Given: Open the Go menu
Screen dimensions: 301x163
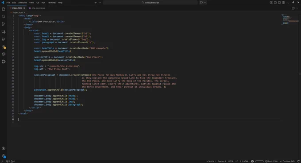Looking at the screenshot, I should click(x=38, y=3).
